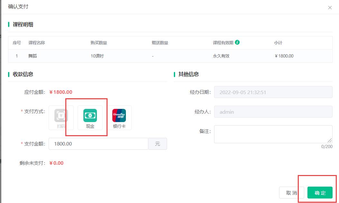Screen dimensions: 339x203
Task: Choose the 银行卡 UnionPay payment method
Action: [119, 118]
